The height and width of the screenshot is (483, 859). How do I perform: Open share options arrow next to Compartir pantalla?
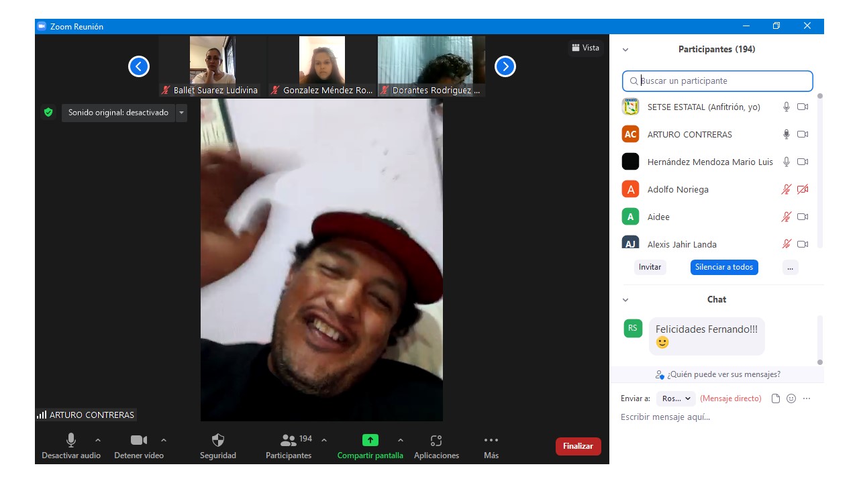point(401,440)
